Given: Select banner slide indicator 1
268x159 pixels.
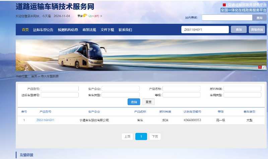Looking at the screenshot, I should pos(260,67).
